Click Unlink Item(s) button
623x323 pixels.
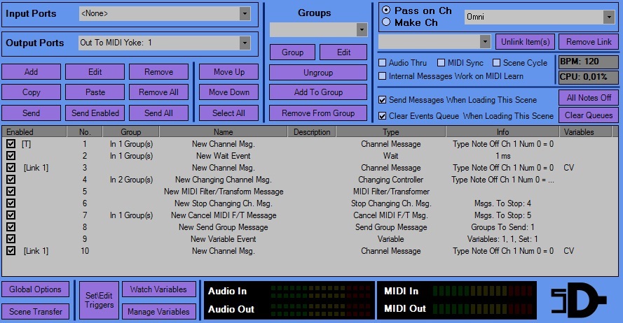(x=525, y=42)
